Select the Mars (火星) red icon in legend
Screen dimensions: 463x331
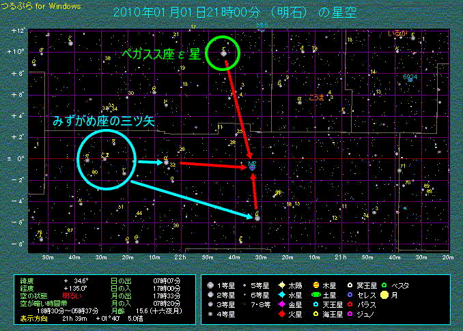pos(281,315)
